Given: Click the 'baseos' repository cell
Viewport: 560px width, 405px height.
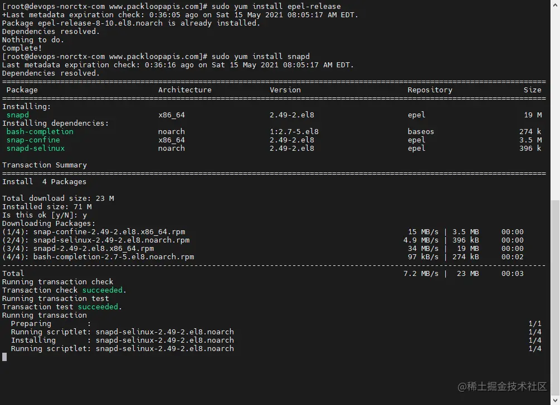Looking at the screenshot, I should pyautogui.click(x=421, y=131).
